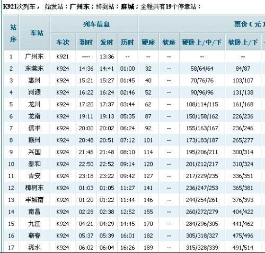The height and width of the screenshot is (253, 265).
Task: Click hard seat price 62 for 龙川
Action: click(148, 104)
